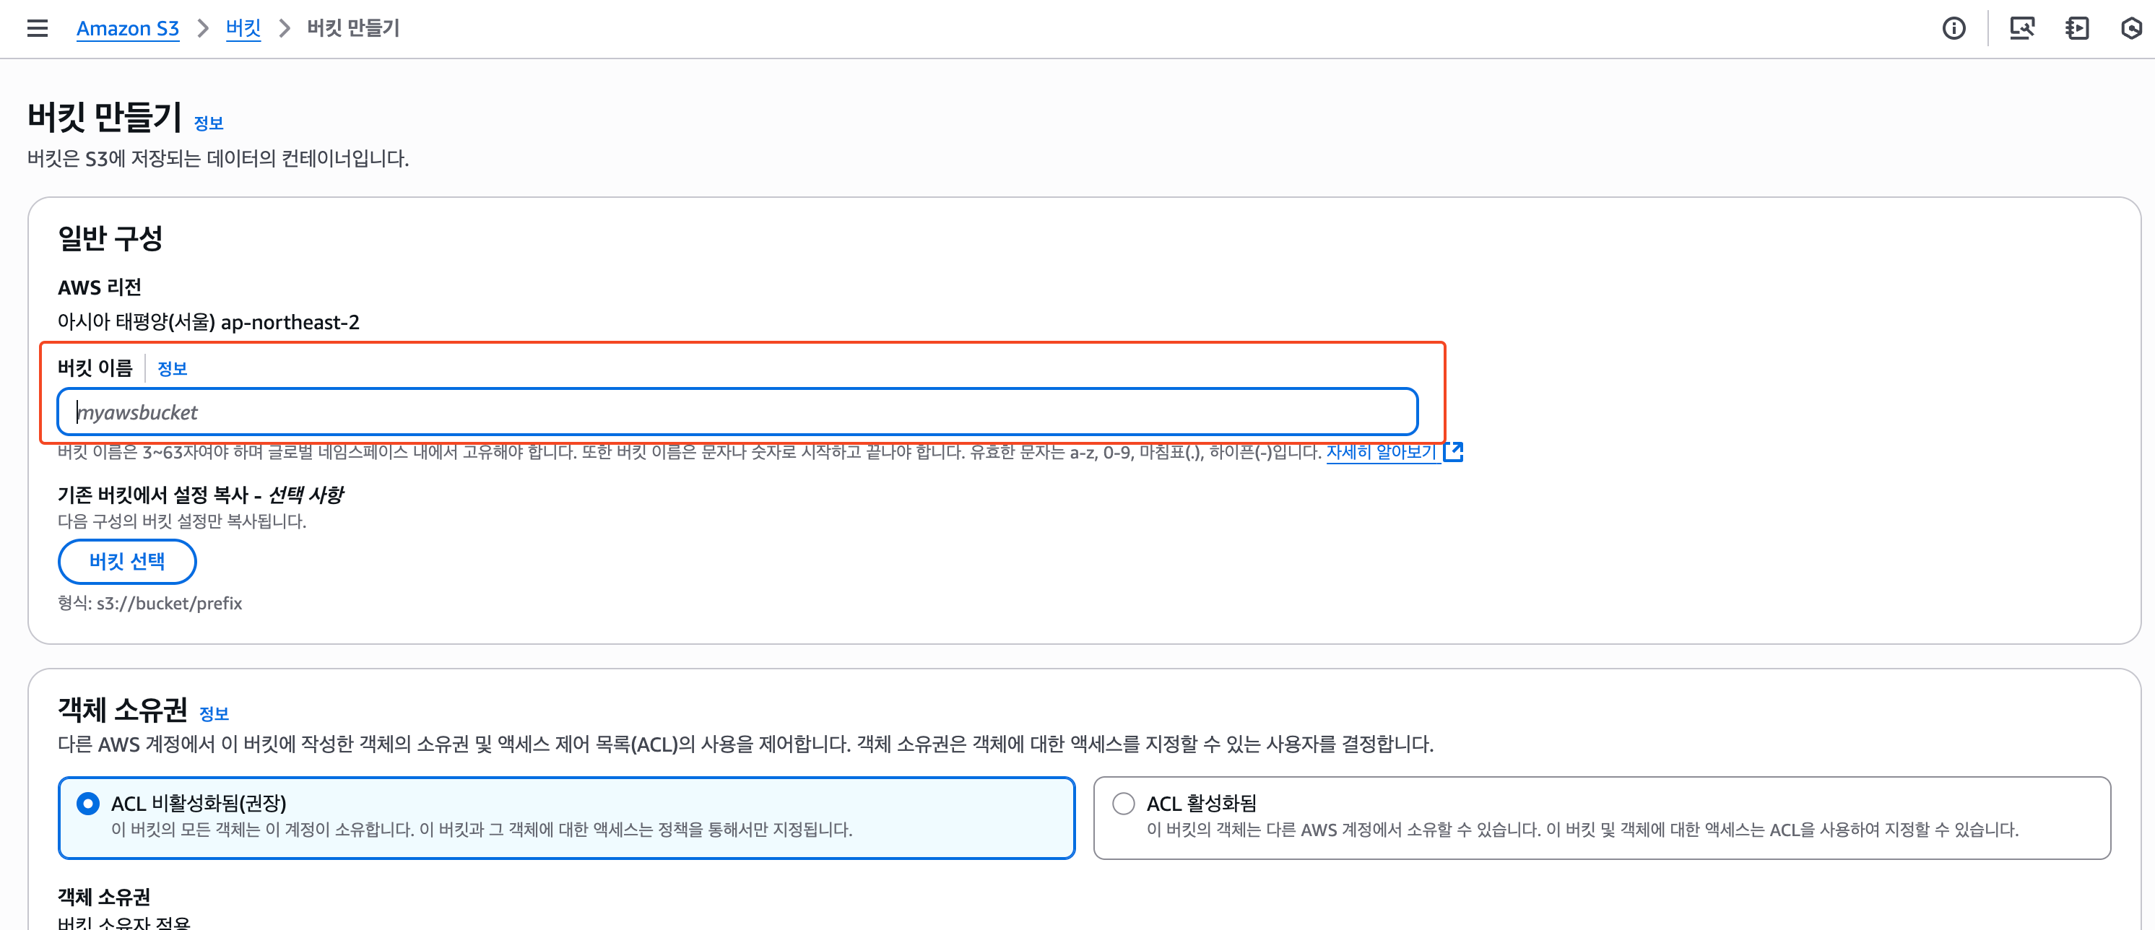
Task: Go to Amazon S3 breadcrumb
Action: pyautogui.click(x=127, y=28)
